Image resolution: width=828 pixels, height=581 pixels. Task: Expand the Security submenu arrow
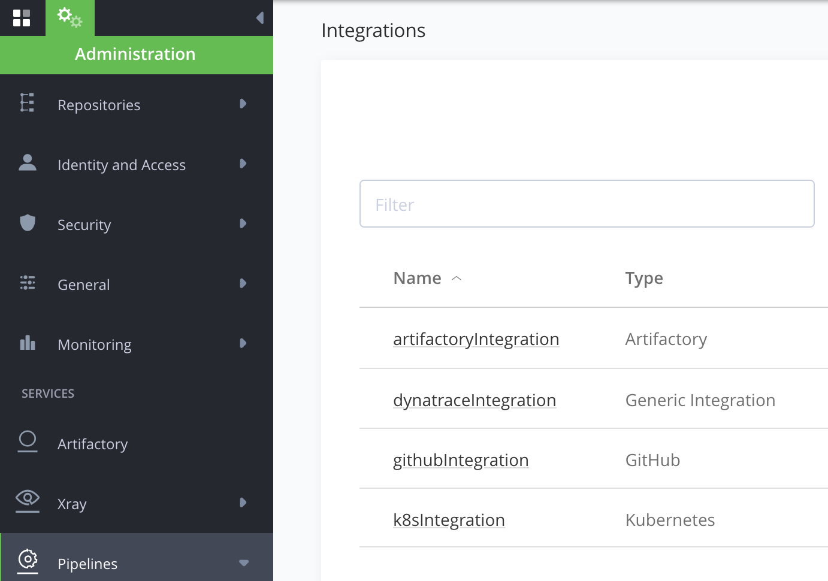click(x=243, y=223)
